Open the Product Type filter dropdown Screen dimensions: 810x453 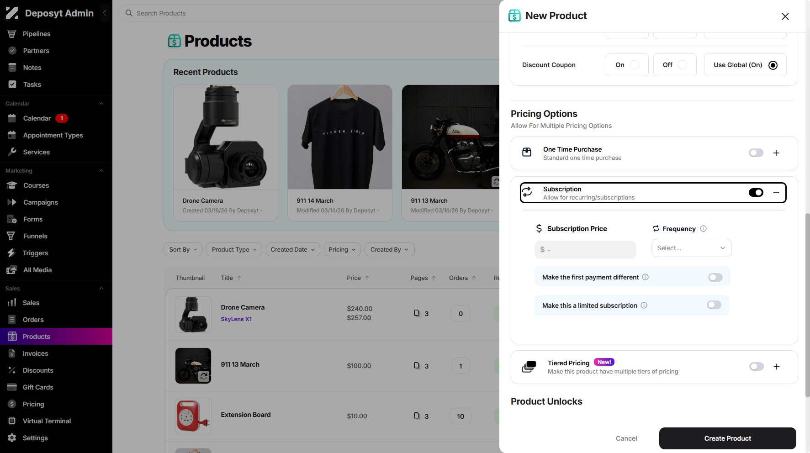pyautogui.click(x=234, y=249)
